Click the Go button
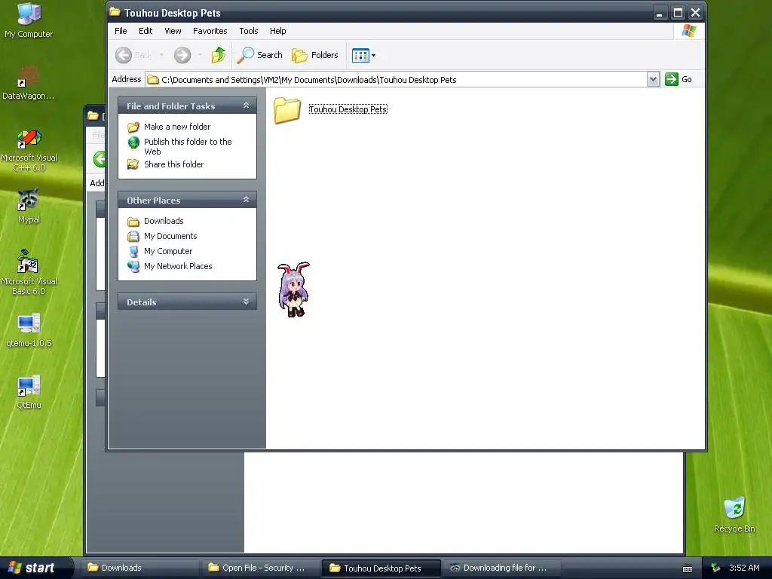The height and width of the screenshot is (579, 772). [x=679, y=79]
